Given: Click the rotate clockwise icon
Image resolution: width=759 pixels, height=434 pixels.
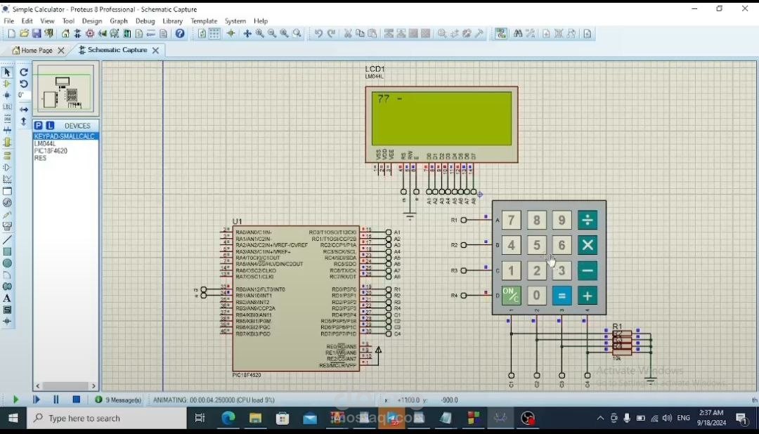Looking at the screenshot, I should click(x=24, y=72).
